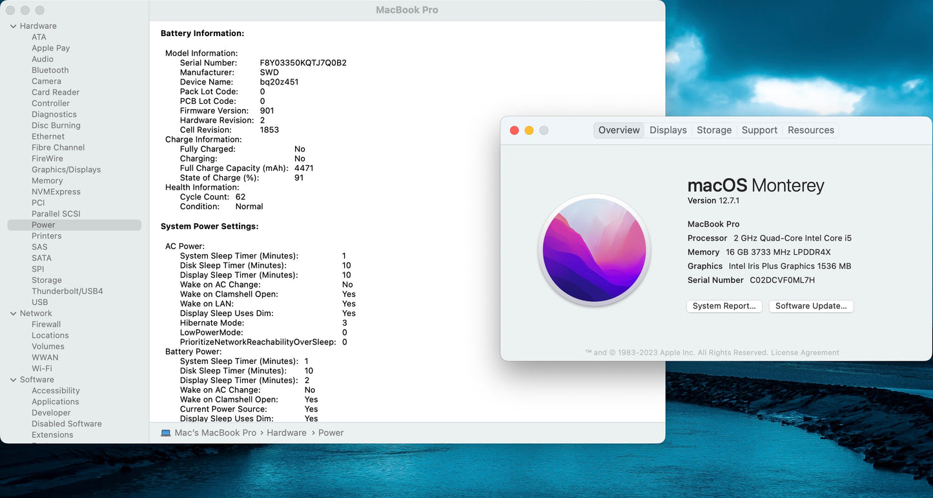This screenshot has width=933, height=498.
Task: Click Power in the path bar
Action: pos(331,433)
